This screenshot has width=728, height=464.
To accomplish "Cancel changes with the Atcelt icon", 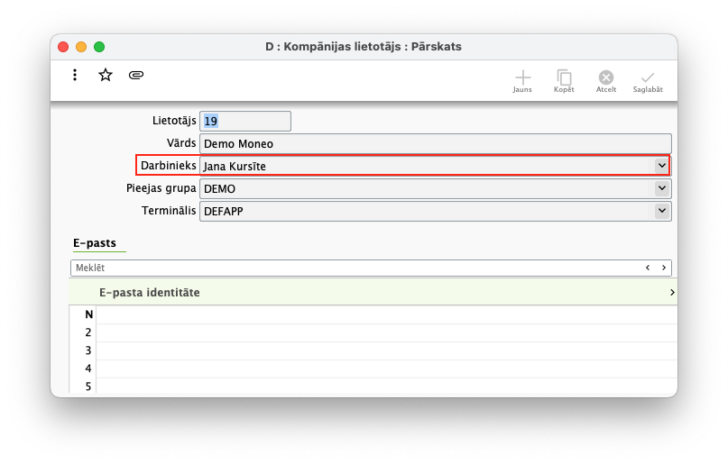I will [606, 80].
